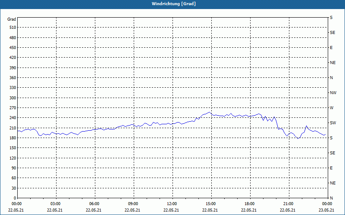The height and width of the screenshot is (215, 345).
Task: Click the 22.05.21 date under 12:00
Action: (x=171, y=210)
